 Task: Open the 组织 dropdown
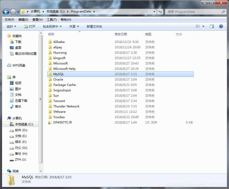(x=11, y=27)
